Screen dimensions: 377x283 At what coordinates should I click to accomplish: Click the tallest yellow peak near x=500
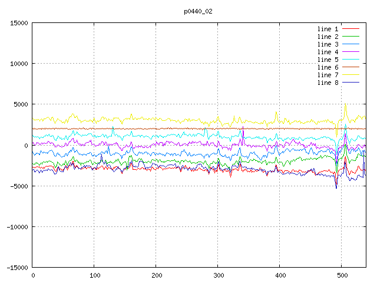pos(345,104)
